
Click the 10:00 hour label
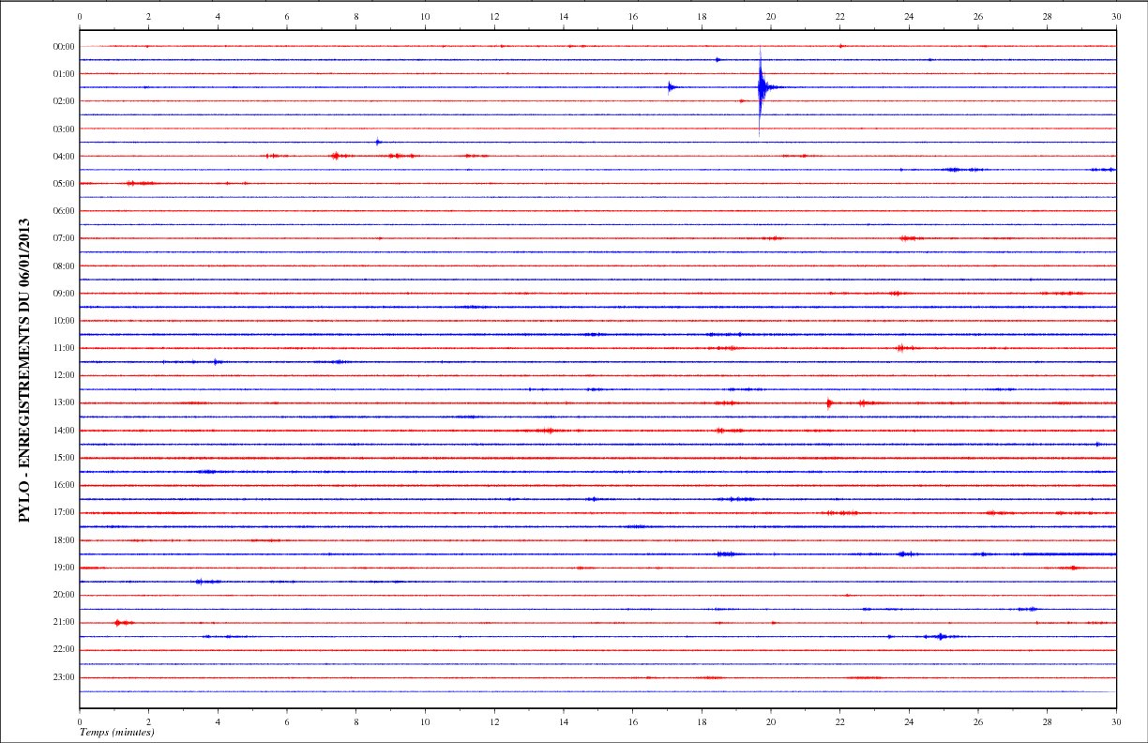click(x=65, y=321)
